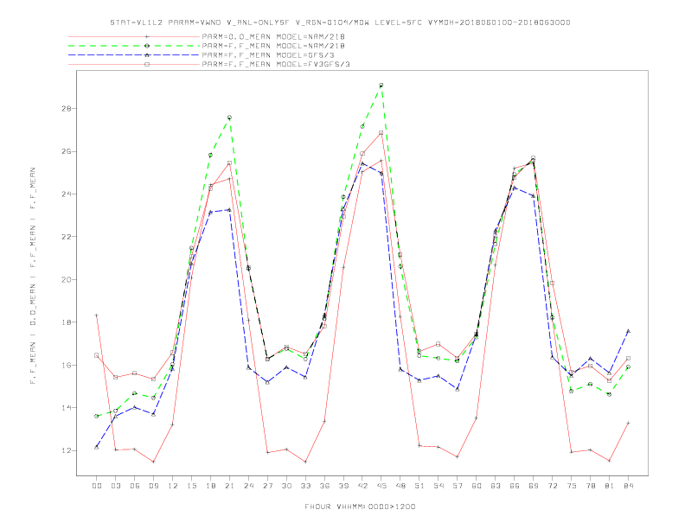Click x-axis tick label 57
The width and height of the screenshot is (685, 529).
click(x=458, y=486)
